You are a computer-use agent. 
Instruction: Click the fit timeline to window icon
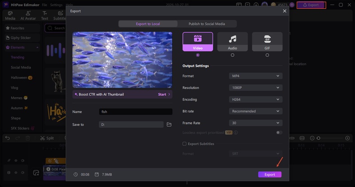click(302, 138)
